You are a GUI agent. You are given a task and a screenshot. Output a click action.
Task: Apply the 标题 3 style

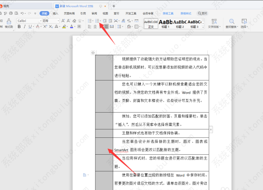[x=194, y=24]
